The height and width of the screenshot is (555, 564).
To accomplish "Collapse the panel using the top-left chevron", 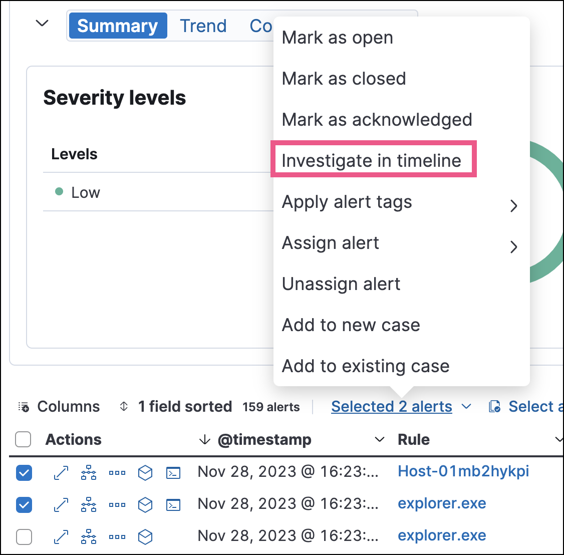I will (x=42, y=23).
